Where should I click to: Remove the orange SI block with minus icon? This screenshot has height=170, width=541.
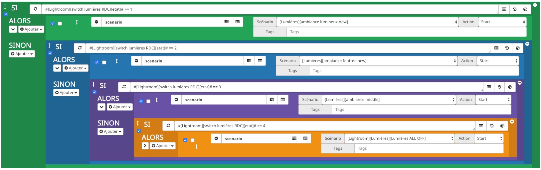tap(512, 122)
